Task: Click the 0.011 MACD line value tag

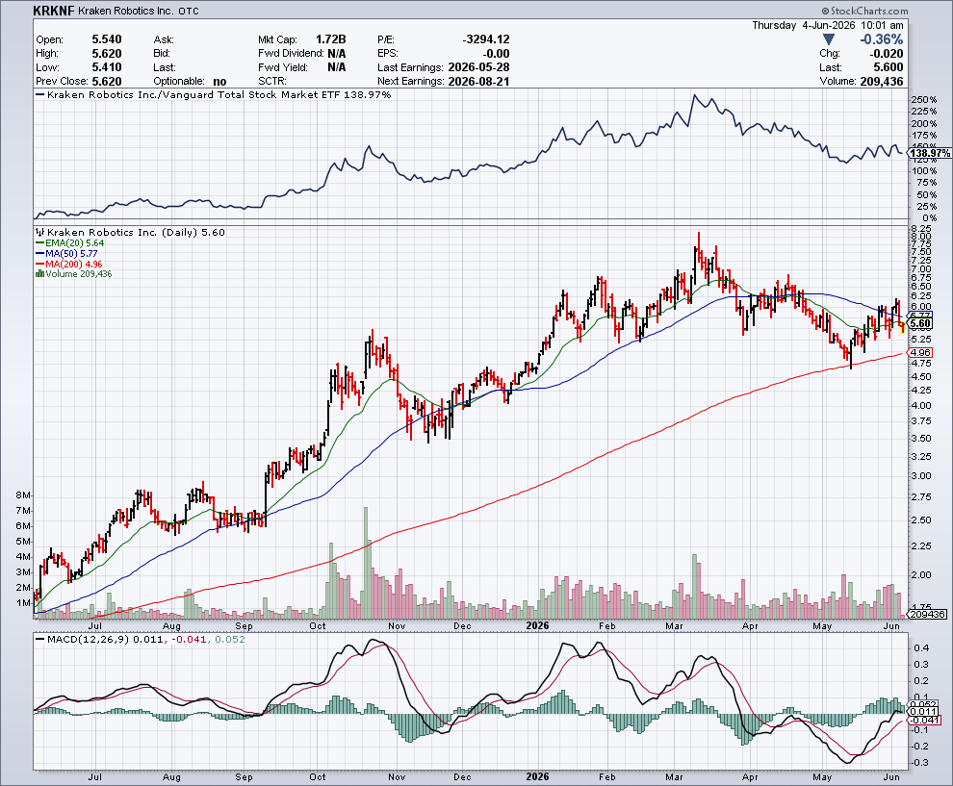Action: click(924, 711)
